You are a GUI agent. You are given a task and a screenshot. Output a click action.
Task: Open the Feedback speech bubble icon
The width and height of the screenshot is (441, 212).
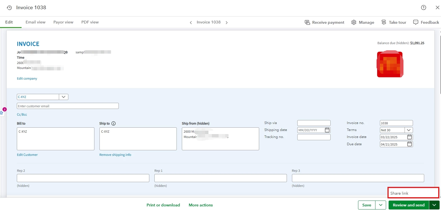click(416, 22)
